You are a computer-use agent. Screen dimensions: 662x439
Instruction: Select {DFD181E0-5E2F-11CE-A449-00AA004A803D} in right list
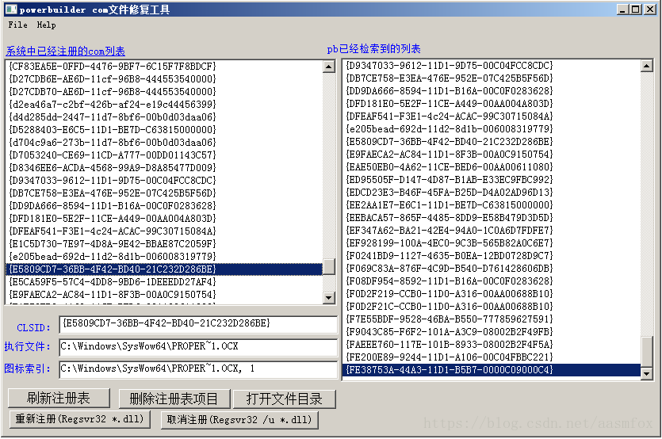(x=492, y=104)
